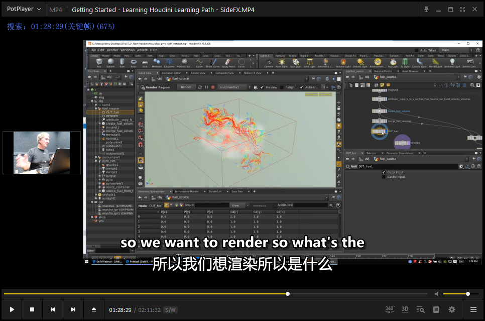Viewport: 485px width, 321px height.
Task: Click PotPlayer's 360-degree playback icon
Action: pos(390,309)
